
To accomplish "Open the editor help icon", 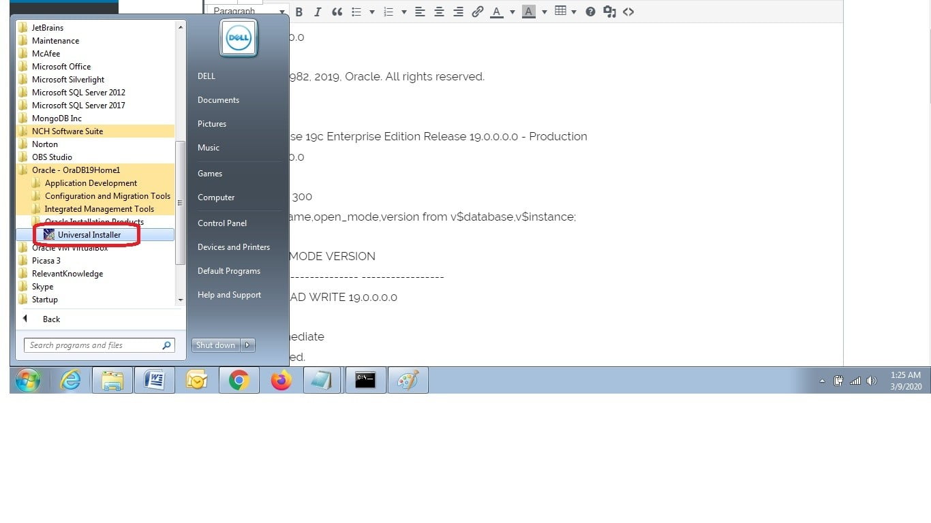I will [x=590, y=12].
